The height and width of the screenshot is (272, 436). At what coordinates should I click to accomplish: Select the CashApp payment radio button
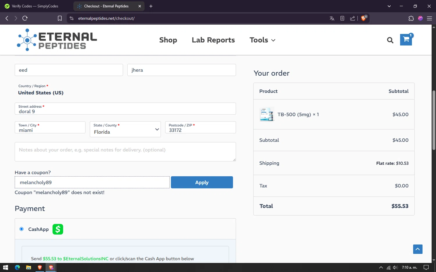(x=22, y=229)
